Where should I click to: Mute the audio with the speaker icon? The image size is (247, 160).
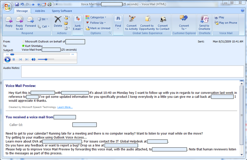point(34,59)
